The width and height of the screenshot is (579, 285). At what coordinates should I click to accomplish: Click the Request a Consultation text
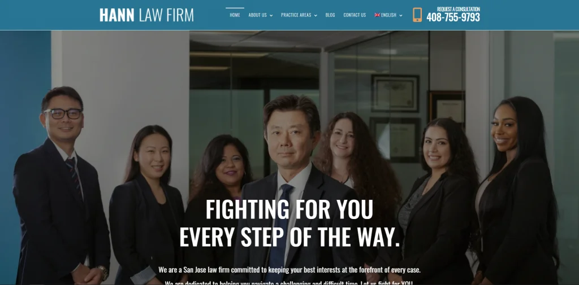(x=458, y=9)
